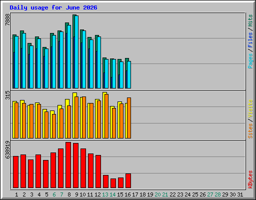Click green weekend day 28 label
The image size is (256, 200).
pyautogui.click(x=217, y=194)
